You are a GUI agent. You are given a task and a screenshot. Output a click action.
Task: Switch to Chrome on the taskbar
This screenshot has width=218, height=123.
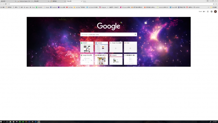pos(39,122)
